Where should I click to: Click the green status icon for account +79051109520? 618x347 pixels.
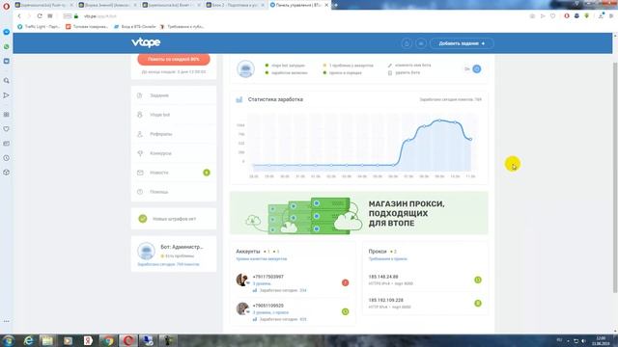click(x=346, y=311)
